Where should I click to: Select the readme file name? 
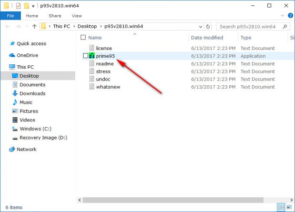[105, 64]
